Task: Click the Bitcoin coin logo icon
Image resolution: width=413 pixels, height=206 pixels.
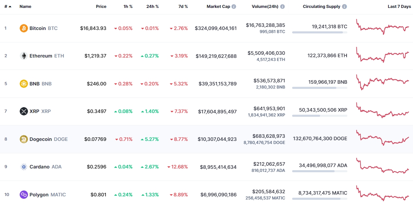Action: (x=24, y=28)
